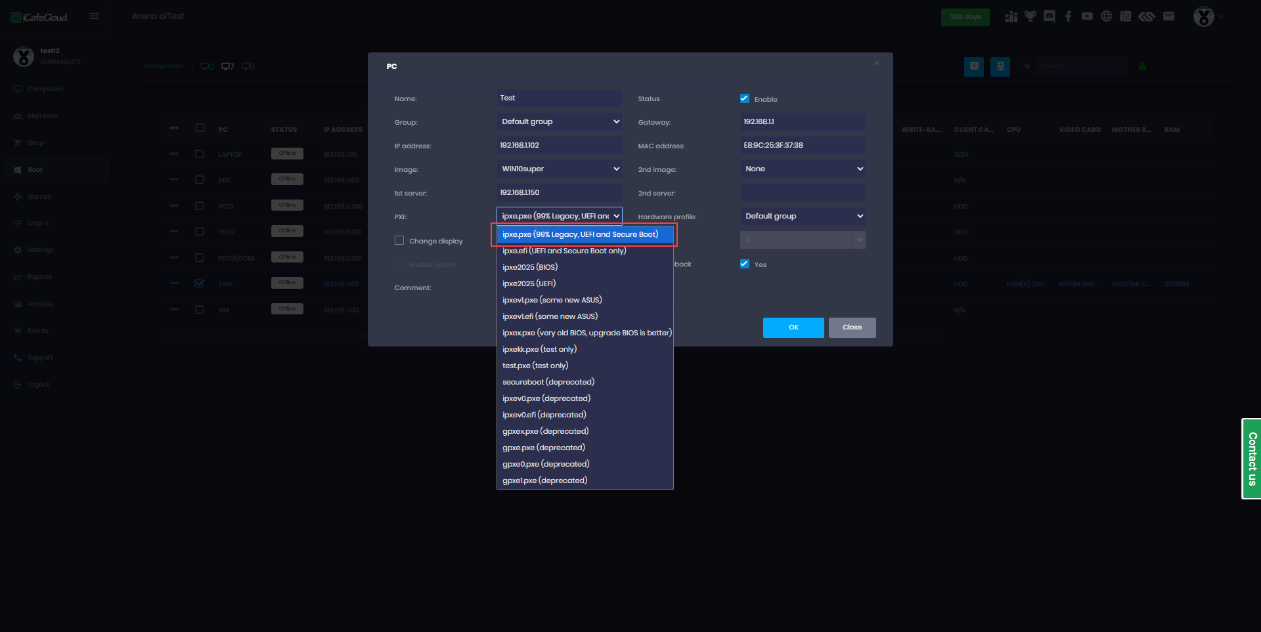
Task: Uncheck the Test row checkbox
Action: click(x=199, y=284)
